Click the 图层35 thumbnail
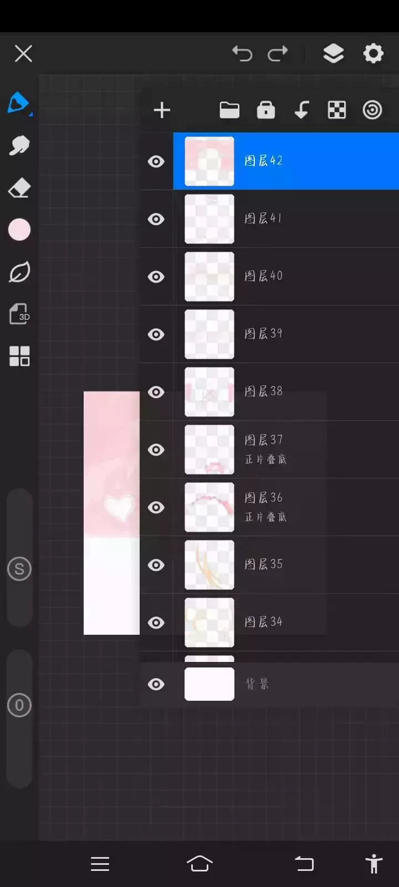Viewport: 399px width, 887px height. tap(209, 565)
